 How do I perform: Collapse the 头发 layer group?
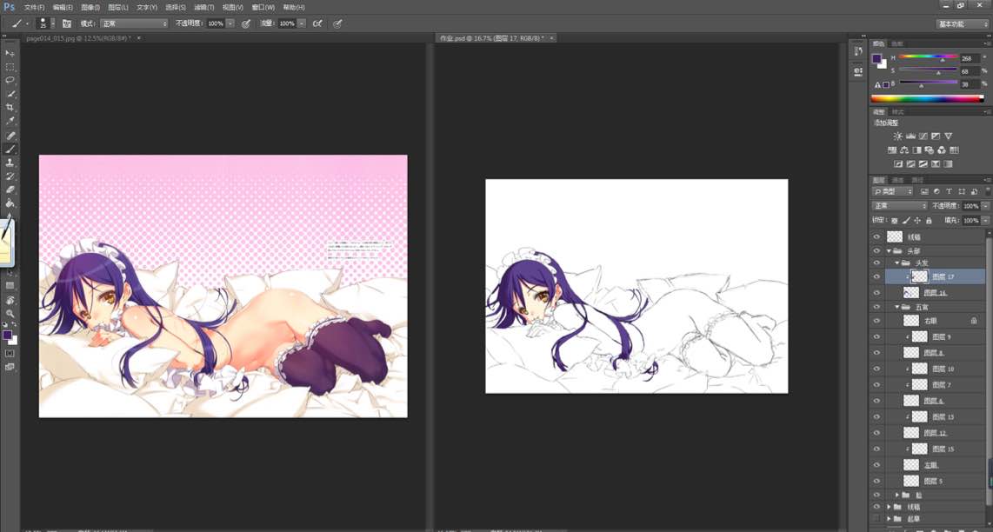(896, 263)
